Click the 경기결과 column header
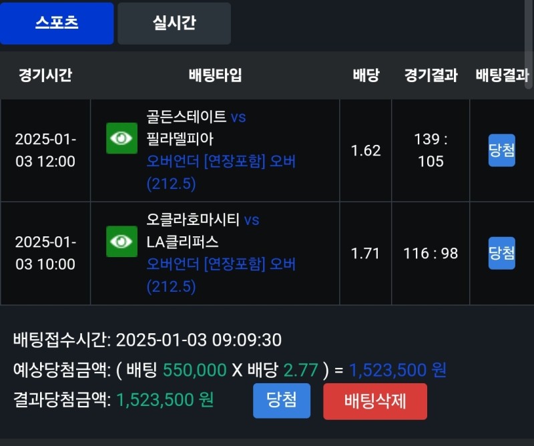Viewport: 534px width, 446px height. pyautogui.click(x=431, y=75)
